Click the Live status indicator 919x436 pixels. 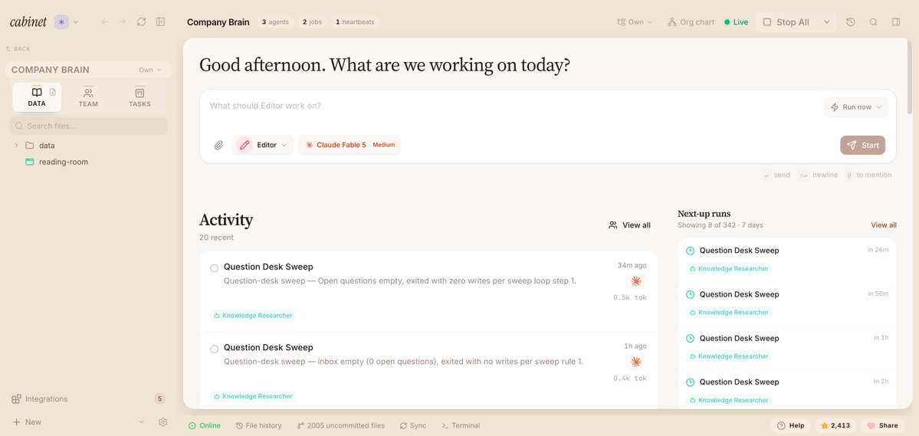(736, 22)
